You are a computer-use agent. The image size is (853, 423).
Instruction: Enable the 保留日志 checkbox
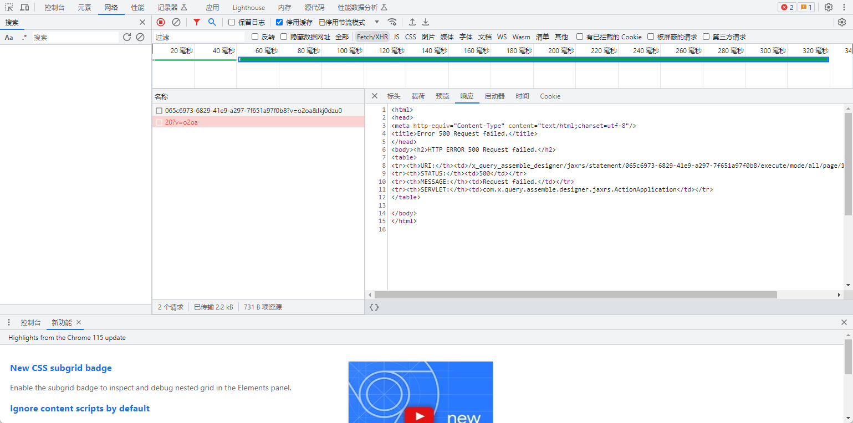tap(232, 22)
